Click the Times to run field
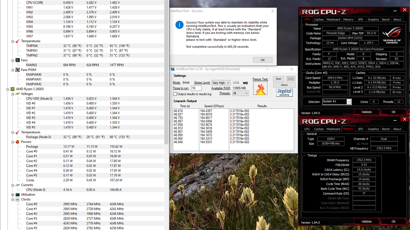Screen dimensions: 410x230 tap(196, 88)
